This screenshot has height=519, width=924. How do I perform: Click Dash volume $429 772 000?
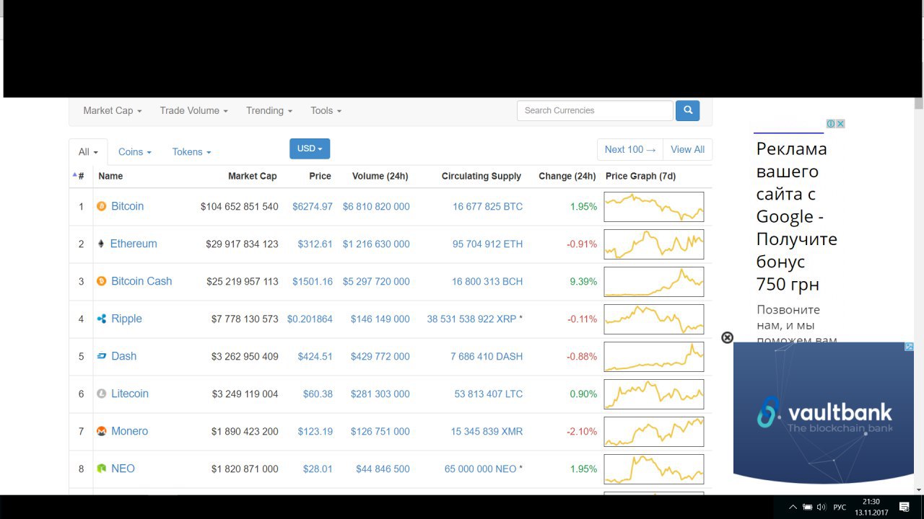coord(380,356)
